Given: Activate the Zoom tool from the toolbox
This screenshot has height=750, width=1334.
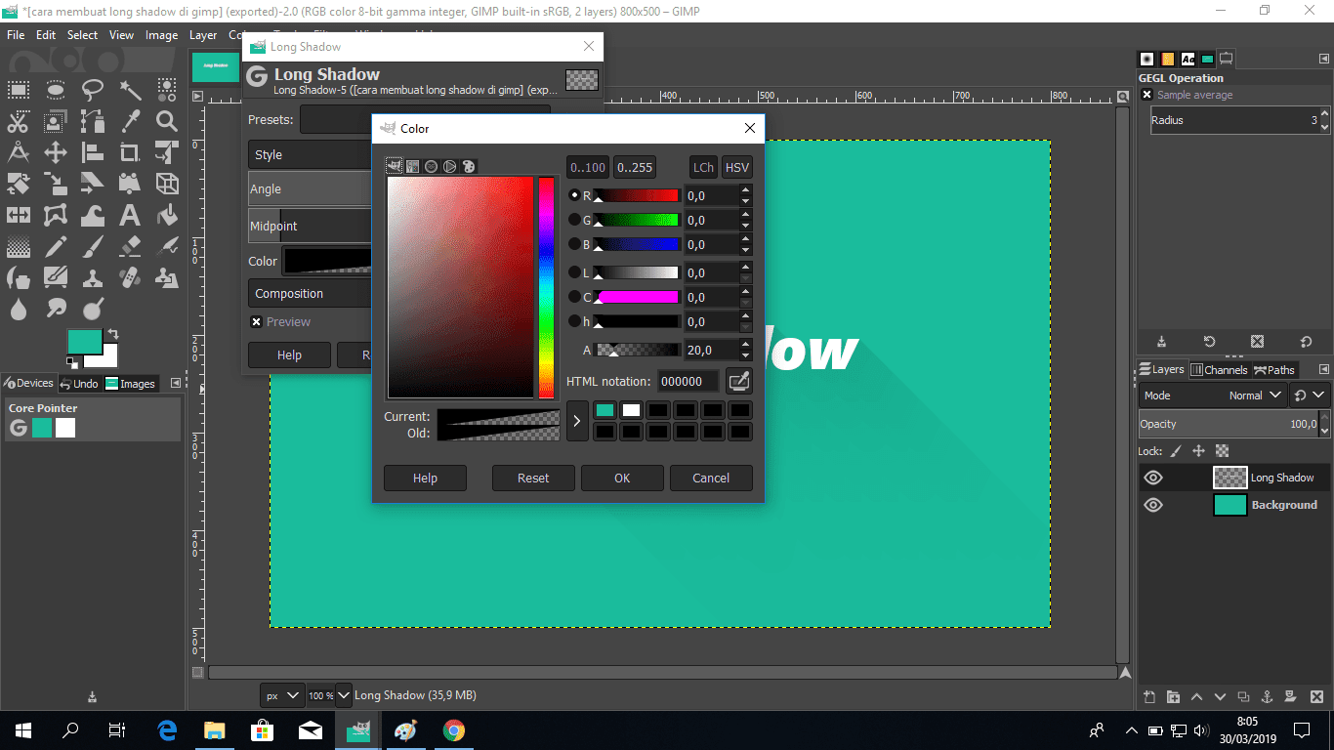Looking at the screenshot, I should (167, 122).
